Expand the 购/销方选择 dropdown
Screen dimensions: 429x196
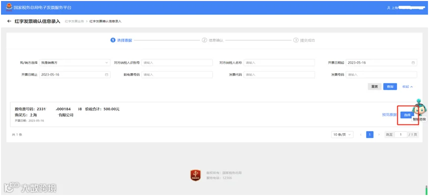(75, 63)
